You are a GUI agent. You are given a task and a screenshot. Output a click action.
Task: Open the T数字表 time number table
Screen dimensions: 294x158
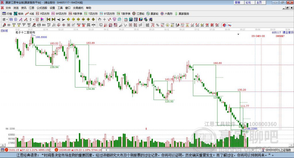coord(123,14)
